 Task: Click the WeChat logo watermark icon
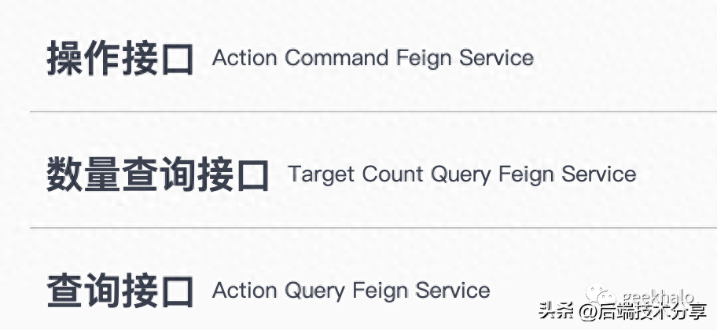pos(601,295)
